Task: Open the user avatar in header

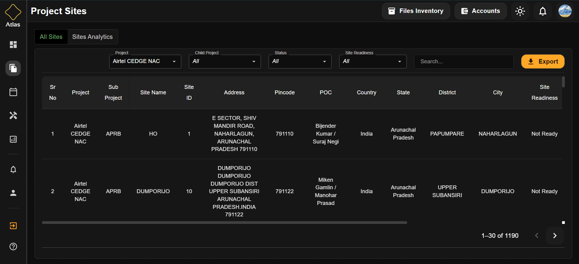Action: click(x=565, y=11)
